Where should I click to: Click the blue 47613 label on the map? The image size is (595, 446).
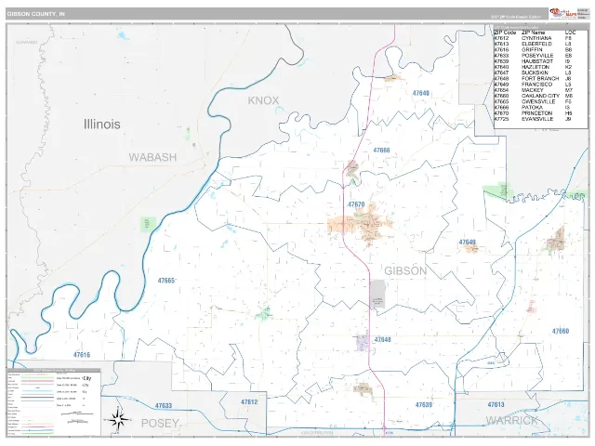pyautogui.click(x=496, y=405)
